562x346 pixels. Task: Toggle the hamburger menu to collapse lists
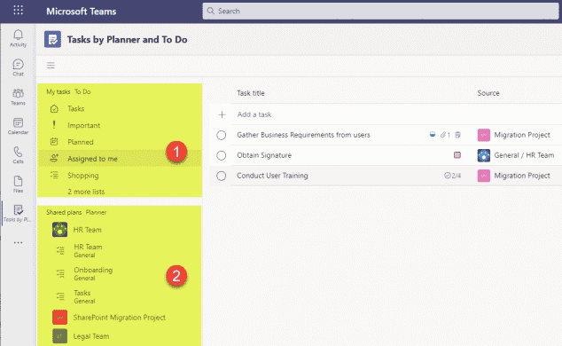(51, 66)
